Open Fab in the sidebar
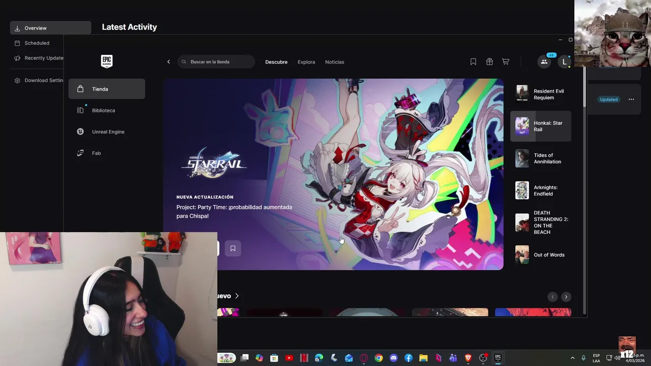 [x=107, y=153]
